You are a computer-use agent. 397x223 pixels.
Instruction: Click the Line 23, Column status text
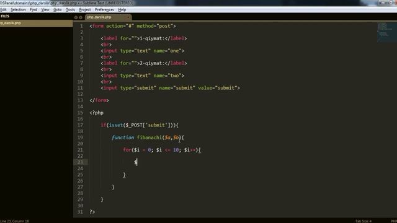click(x=14, y=221)
